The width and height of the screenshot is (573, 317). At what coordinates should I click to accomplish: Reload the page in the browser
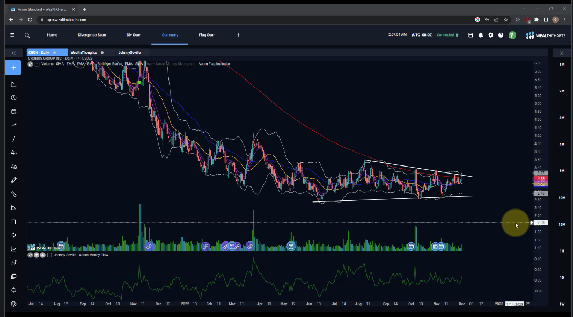[x=30, y=20]
